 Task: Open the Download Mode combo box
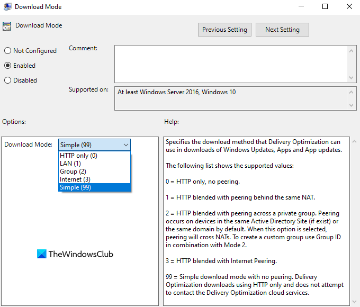[94, 145]
